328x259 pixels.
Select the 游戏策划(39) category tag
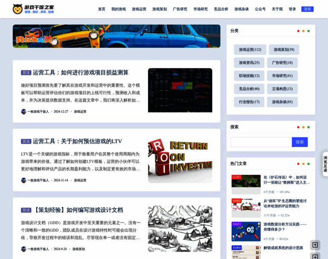point(284,50)
